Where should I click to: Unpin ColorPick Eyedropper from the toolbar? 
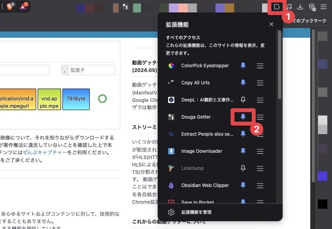[243, 65]
